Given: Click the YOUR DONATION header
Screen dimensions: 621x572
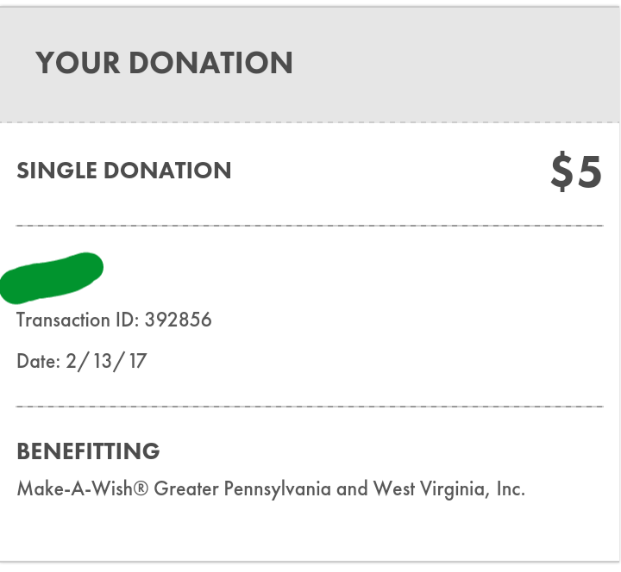Looking at the screenshot, I should click(164, 63).
